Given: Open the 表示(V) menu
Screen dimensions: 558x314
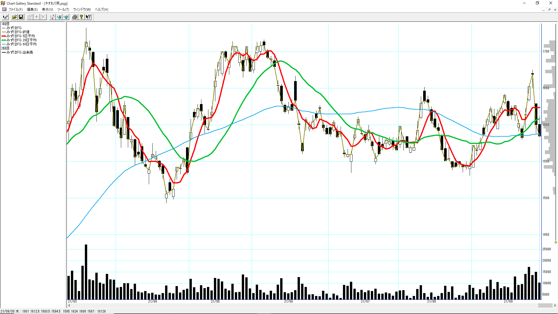Looking at the screenshot, I should point(47,9).
